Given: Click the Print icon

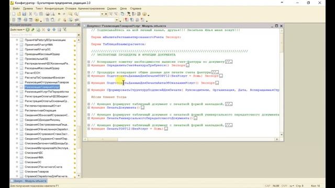Looking at the screenshot, I should click(48, 14).
